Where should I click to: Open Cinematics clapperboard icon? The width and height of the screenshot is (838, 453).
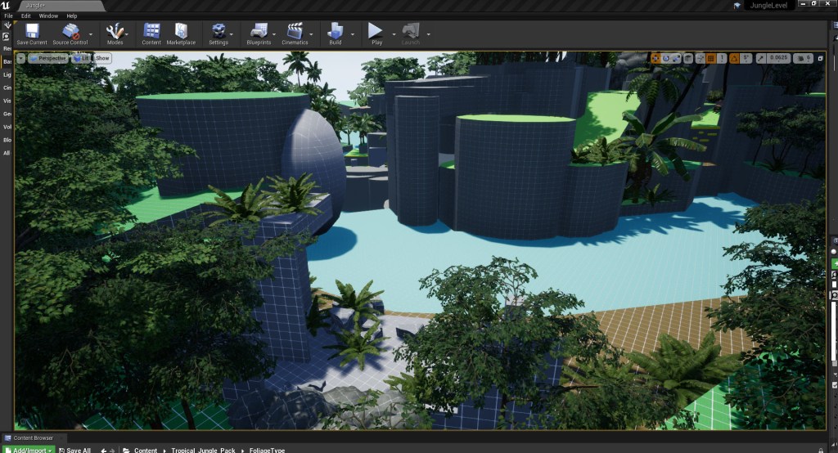tap(295, 31)
